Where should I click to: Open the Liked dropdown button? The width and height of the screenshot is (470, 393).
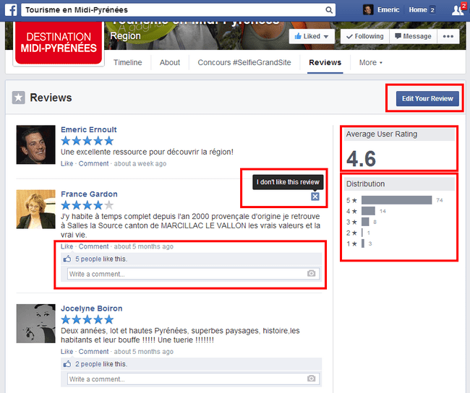click(312, 36)
